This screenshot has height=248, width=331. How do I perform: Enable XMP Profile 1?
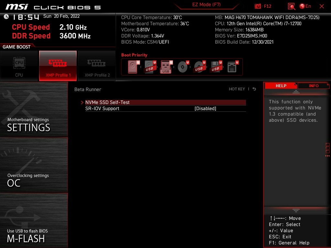point(58,66)
